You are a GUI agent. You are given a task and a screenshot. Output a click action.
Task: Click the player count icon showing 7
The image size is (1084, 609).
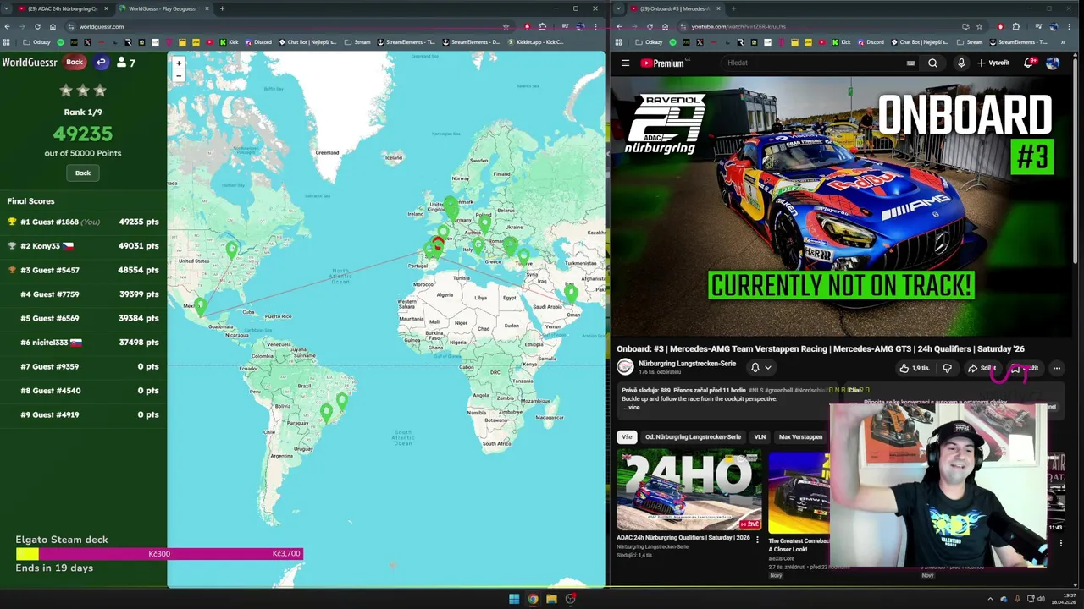pyautogui.click(x=126, y=63)
